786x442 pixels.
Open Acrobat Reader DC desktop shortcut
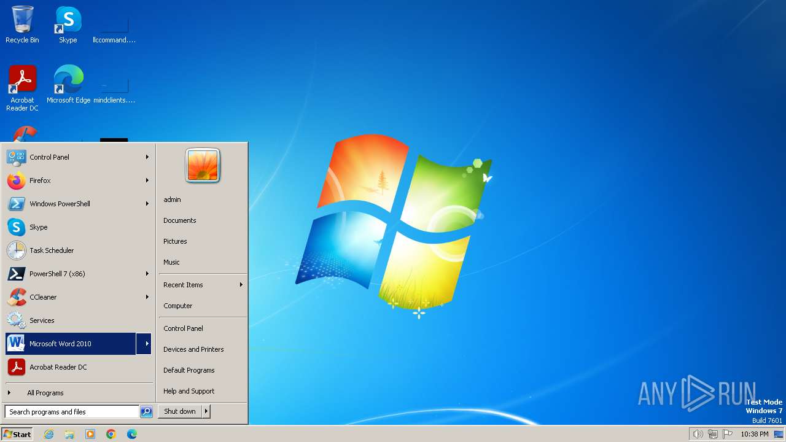pos(22,88)
